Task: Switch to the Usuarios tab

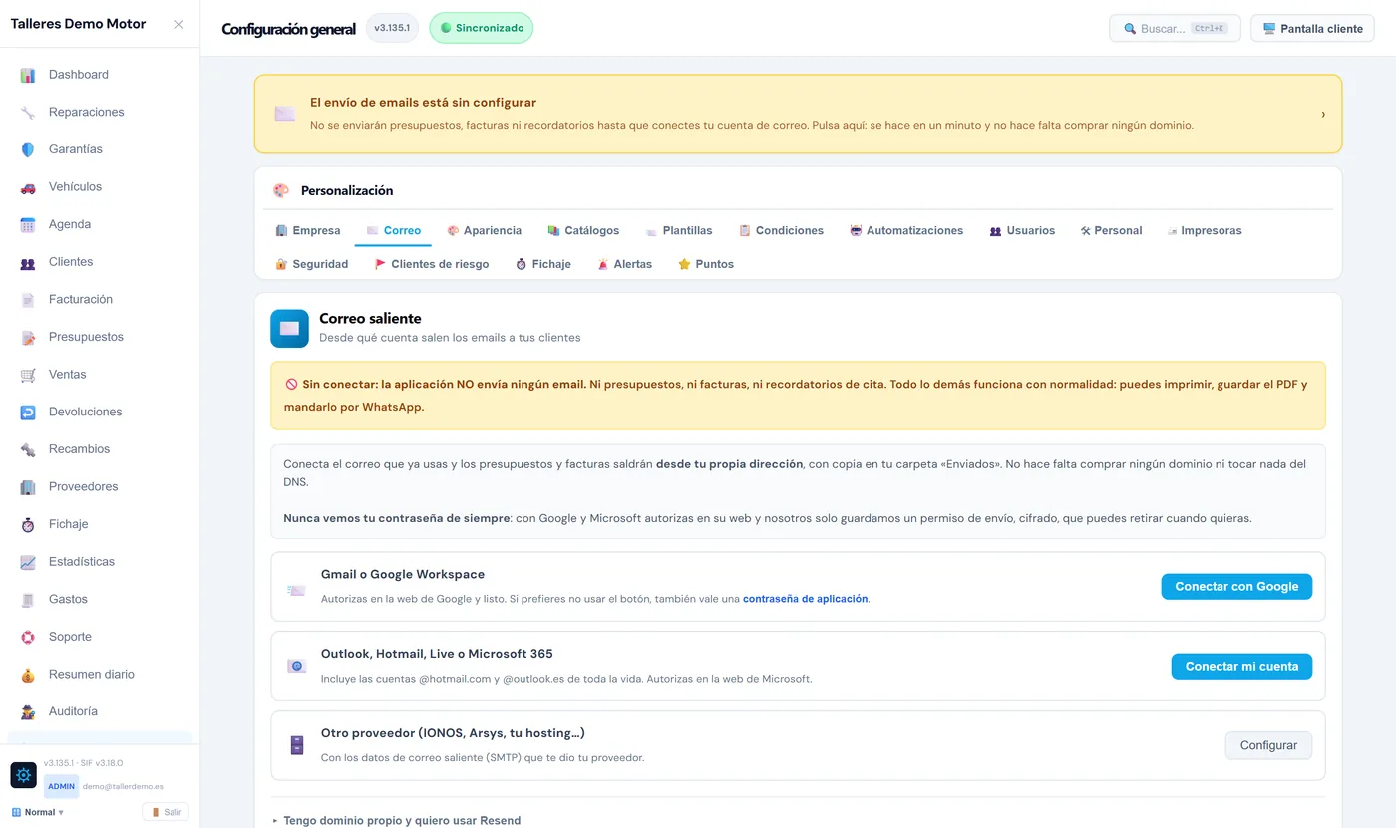Action: 1022,231
